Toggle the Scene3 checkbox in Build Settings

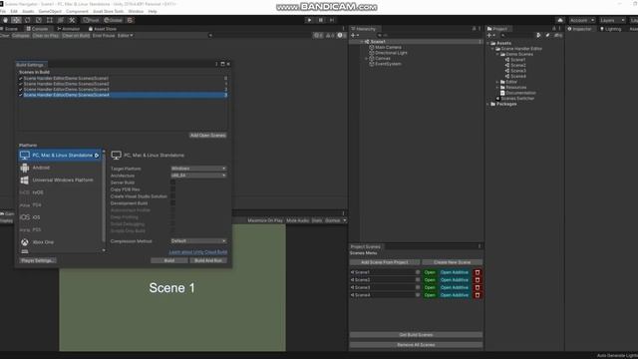(x=21, y=89)
